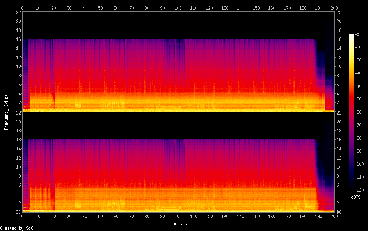This screenshot has height=231, width=368.
Task: Click the "200" tick on bottom time axis
Action: click(334, 217)
